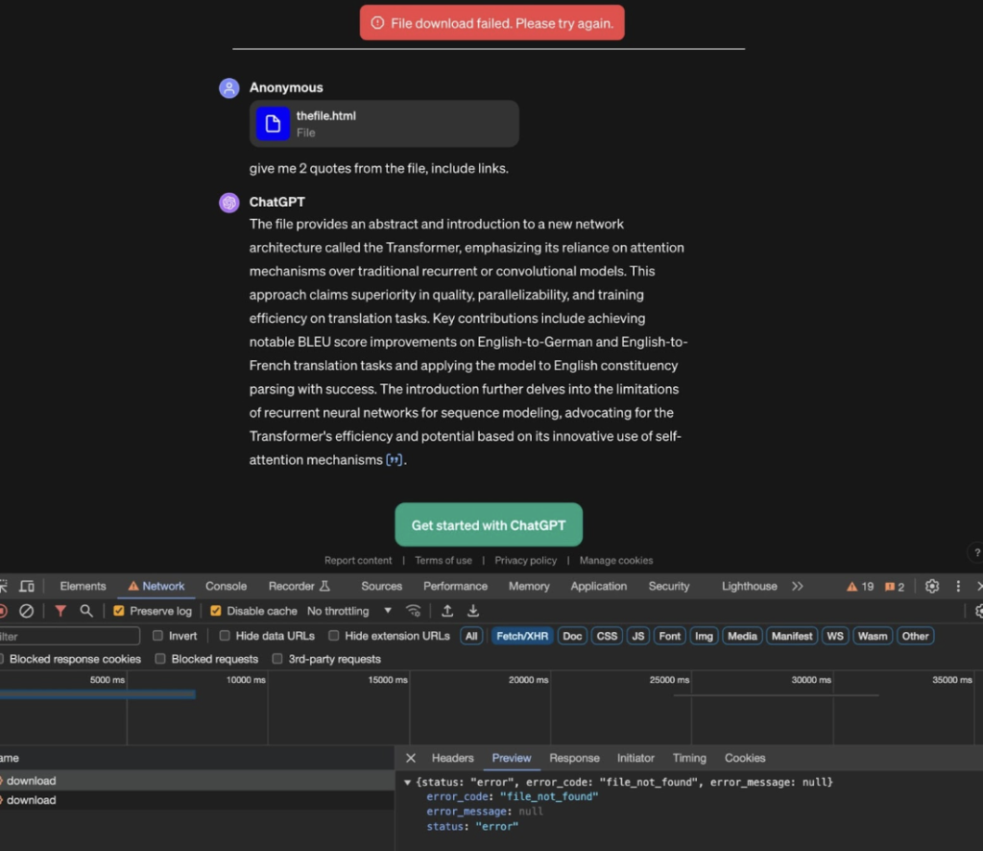Viewport: 983px width, 851px height.
Task: Open Report content link
Action: (x=358, y=561)
